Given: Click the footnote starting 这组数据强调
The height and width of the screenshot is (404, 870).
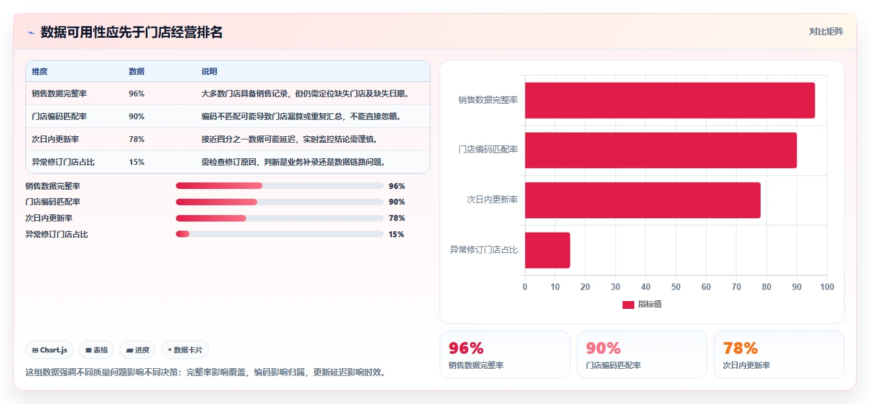Looking at the screenshot, I should pos(206,373).
